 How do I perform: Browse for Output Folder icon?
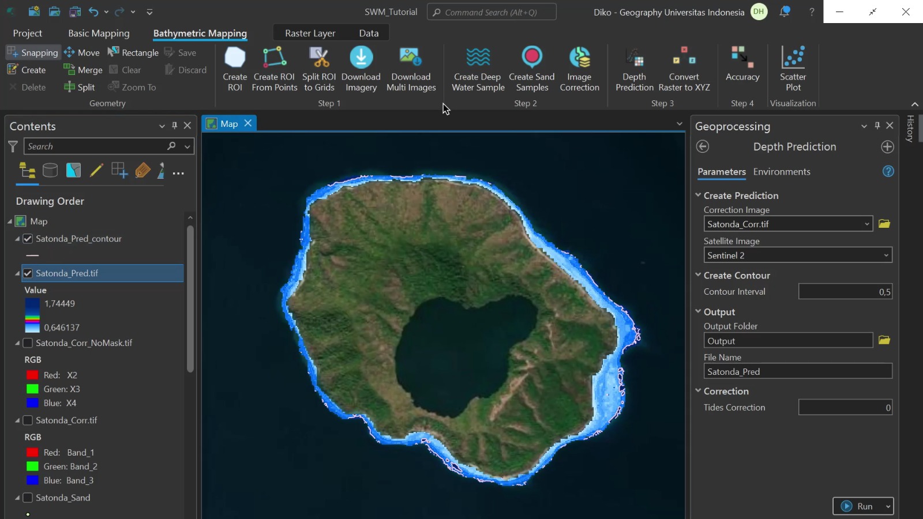pos(884,340)
